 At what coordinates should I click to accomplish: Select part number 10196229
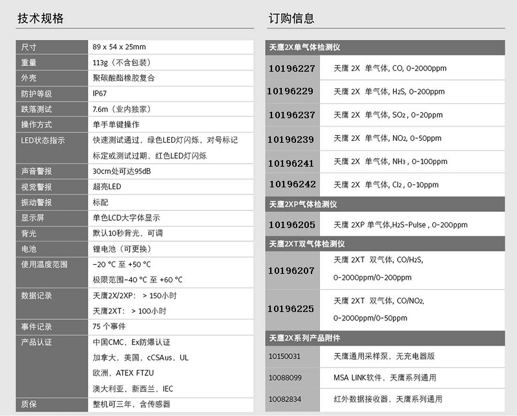[x=290, y=91]
